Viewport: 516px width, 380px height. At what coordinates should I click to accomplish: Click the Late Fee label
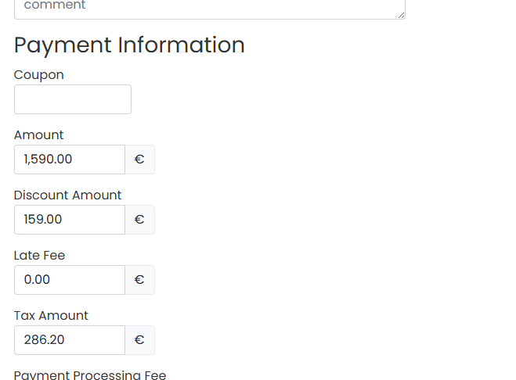(x=40, y=256)
